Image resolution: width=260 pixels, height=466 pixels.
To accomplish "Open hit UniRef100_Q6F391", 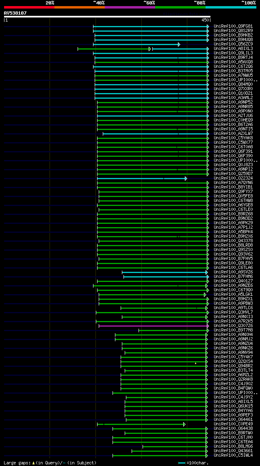I will (233, 152).
